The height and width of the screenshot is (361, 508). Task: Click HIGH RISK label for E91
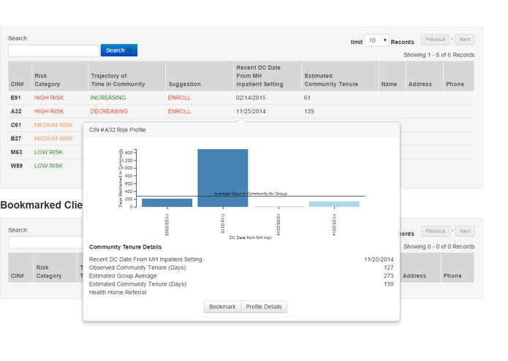coord(49,98)
